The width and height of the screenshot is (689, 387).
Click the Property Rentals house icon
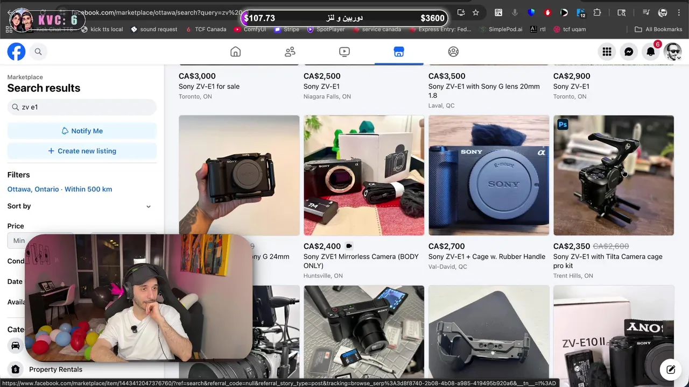16,369
